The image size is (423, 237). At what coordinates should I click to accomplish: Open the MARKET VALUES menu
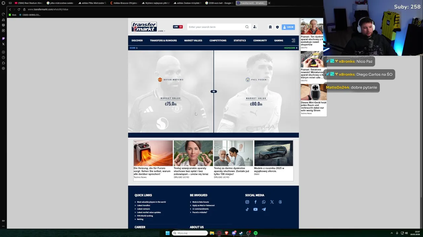point(193,40)
